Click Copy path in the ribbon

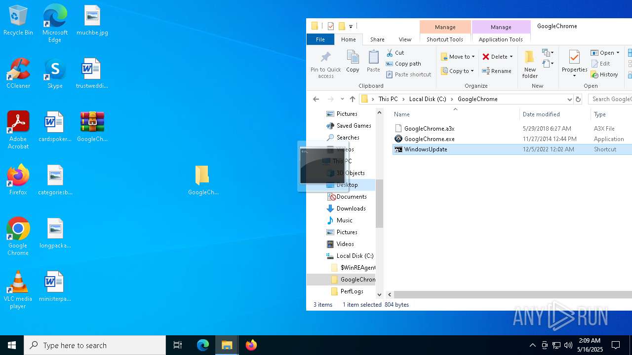click(403, 64)
